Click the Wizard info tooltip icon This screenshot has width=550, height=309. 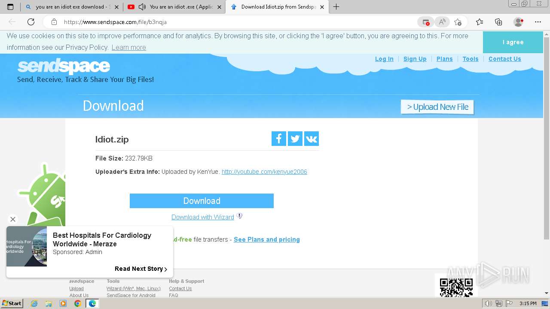coord(240,216)
